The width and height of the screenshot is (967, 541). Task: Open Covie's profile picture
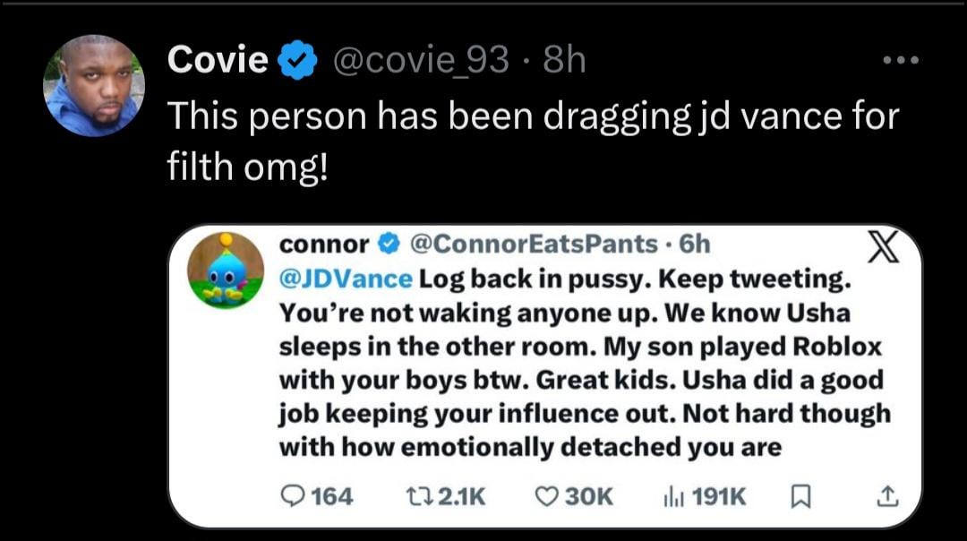click(93, 86)
